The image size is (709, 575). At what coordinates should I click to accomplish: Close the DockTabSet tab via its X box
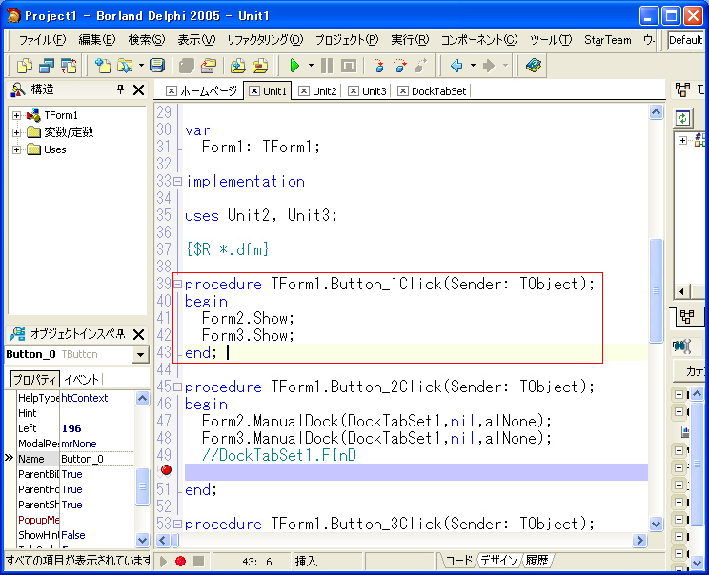403,91
